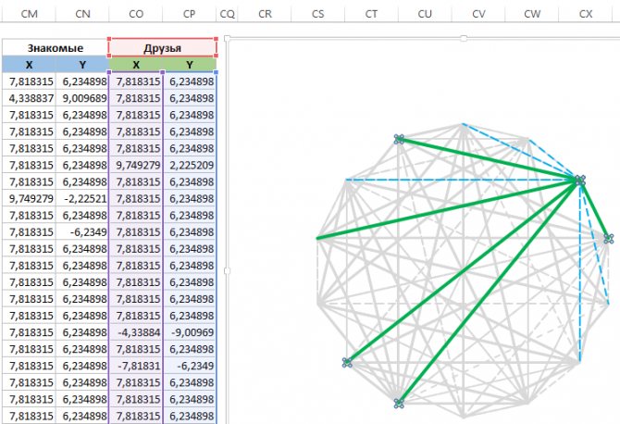Click the Знакомые merged header cell
This screenshot has width=620, height=424.
pyautogui.click(x=55, y=47)
